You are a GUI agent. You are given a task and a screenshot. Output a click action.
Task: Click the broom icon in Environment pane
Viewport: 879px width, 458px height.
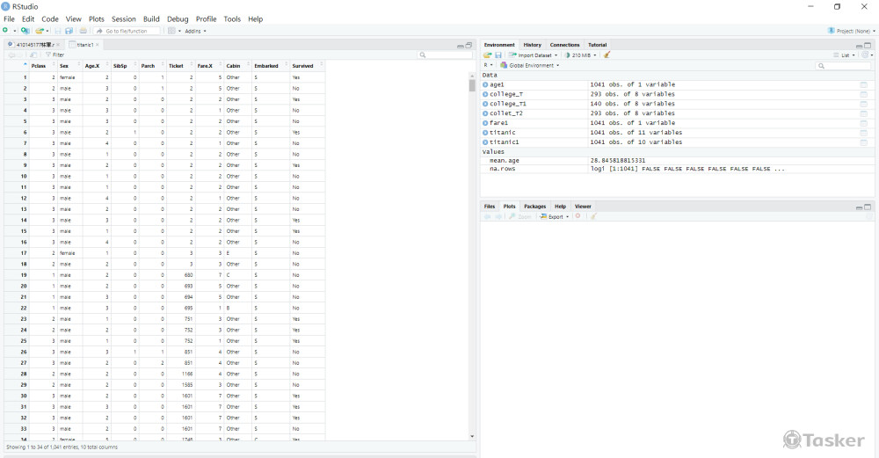pyautogui.click(x=607, y=55)
